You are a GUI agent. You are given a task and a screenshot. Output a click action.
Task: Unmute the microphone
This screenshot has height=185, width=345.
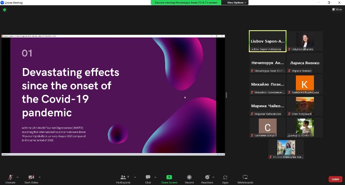(10, 179)
